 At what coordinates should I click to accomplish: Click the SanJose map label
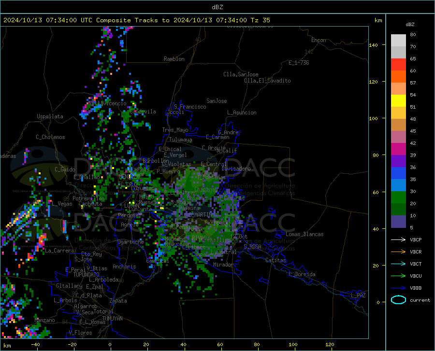point(217,101)
